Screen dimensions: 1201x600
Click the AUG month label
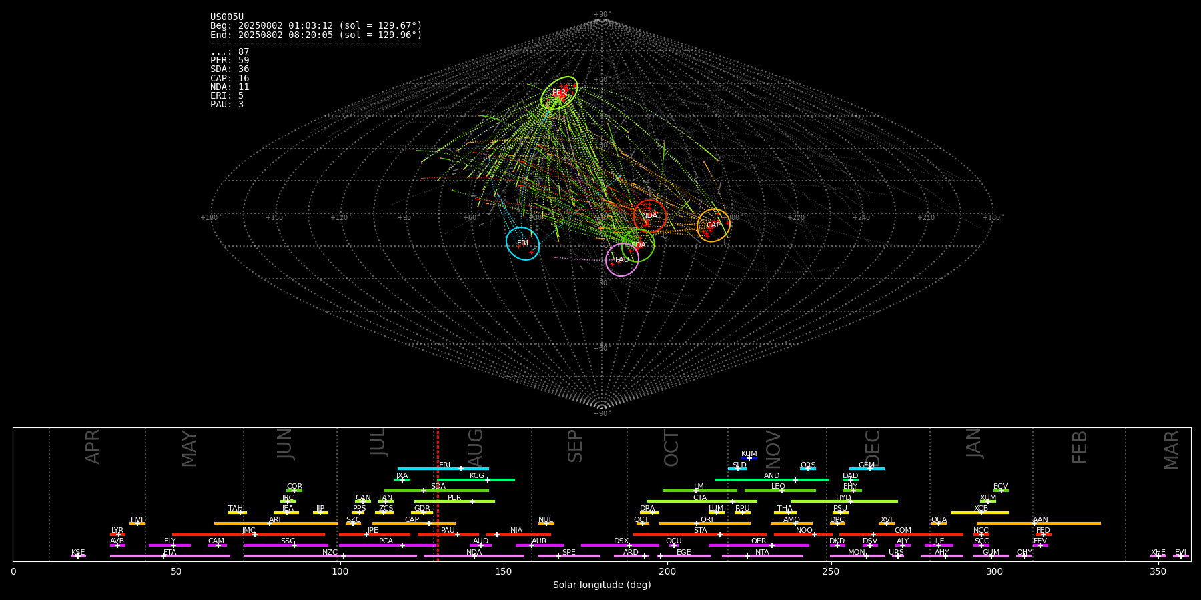tap(476, 447)
